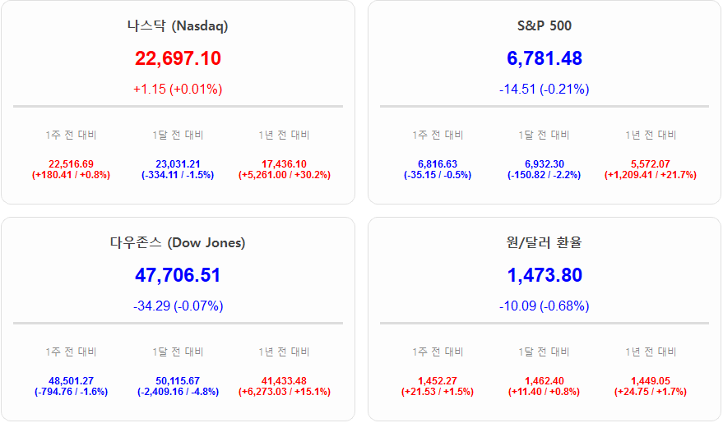This screenshot has height=423, width=723.
Task: Click the exchange rate change -10.09 (-0.68%)
Action: pos(544,306)
